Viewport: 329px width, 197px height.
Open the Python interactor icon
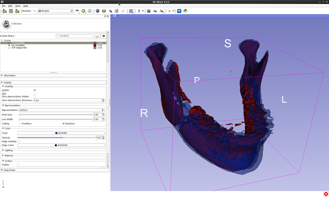(x=185, y=11)
